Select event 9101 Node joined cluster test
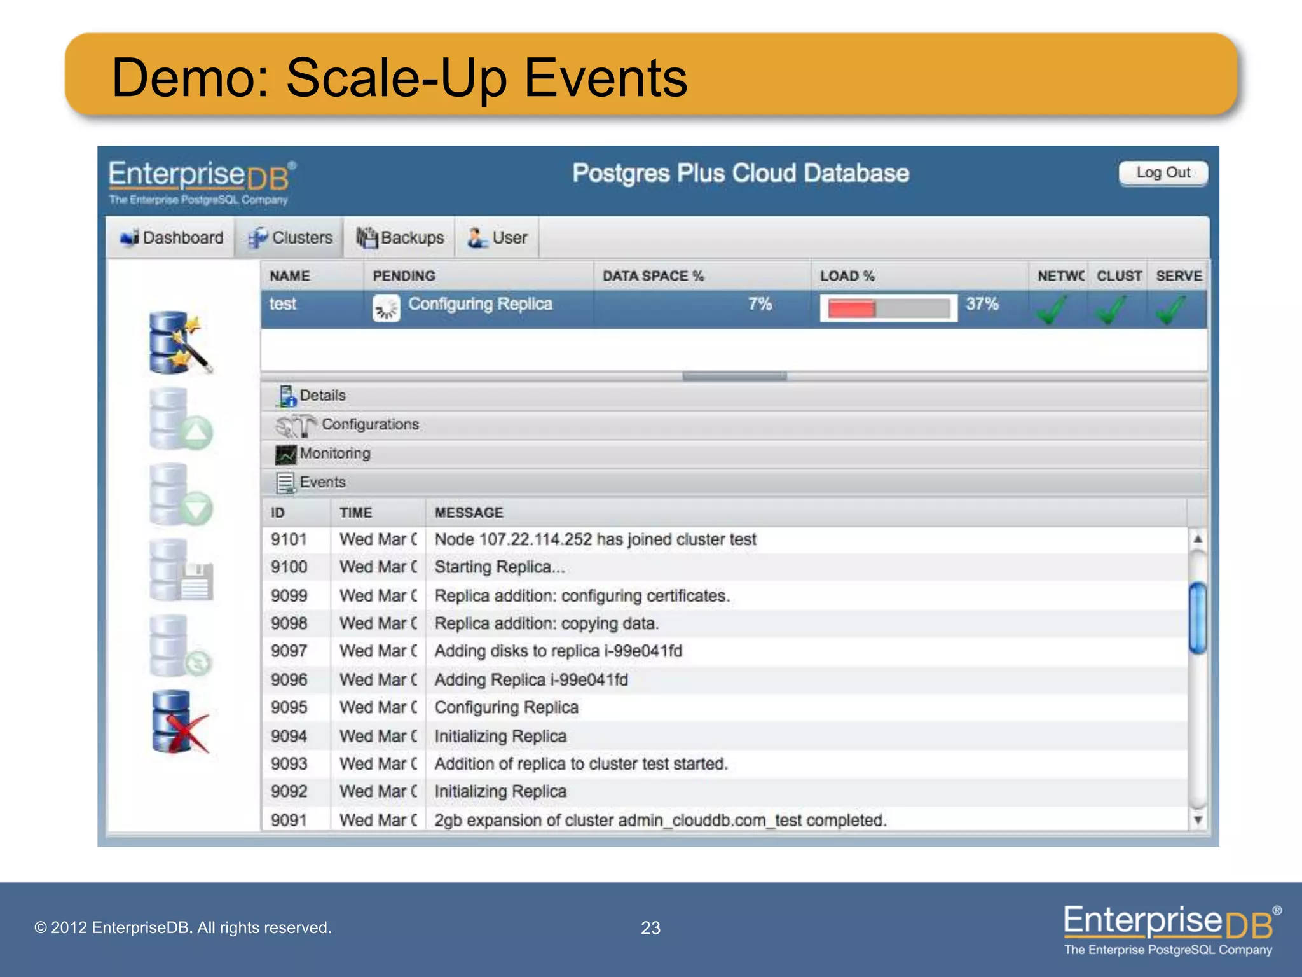The image size is (1302, 977). (725, 539)
